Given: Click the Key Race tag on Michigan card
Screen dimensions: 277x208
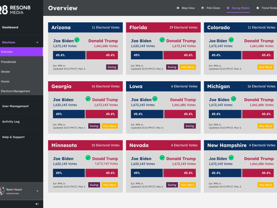Looking at the screenshot, I should pos(266,126).
